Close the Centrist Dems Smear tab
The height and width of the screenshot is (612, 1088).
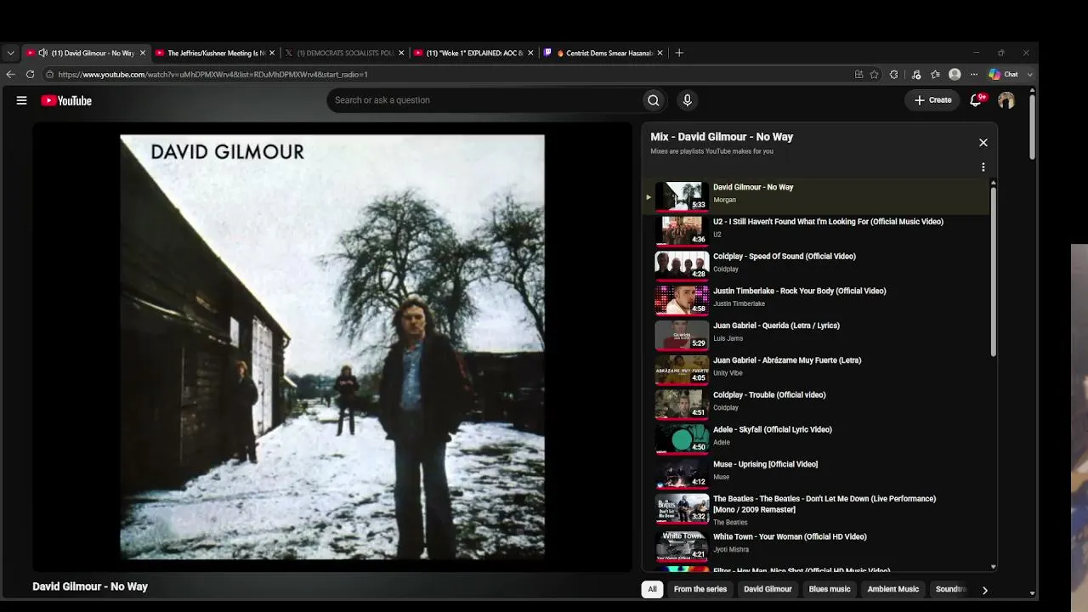tap(660, 53)
